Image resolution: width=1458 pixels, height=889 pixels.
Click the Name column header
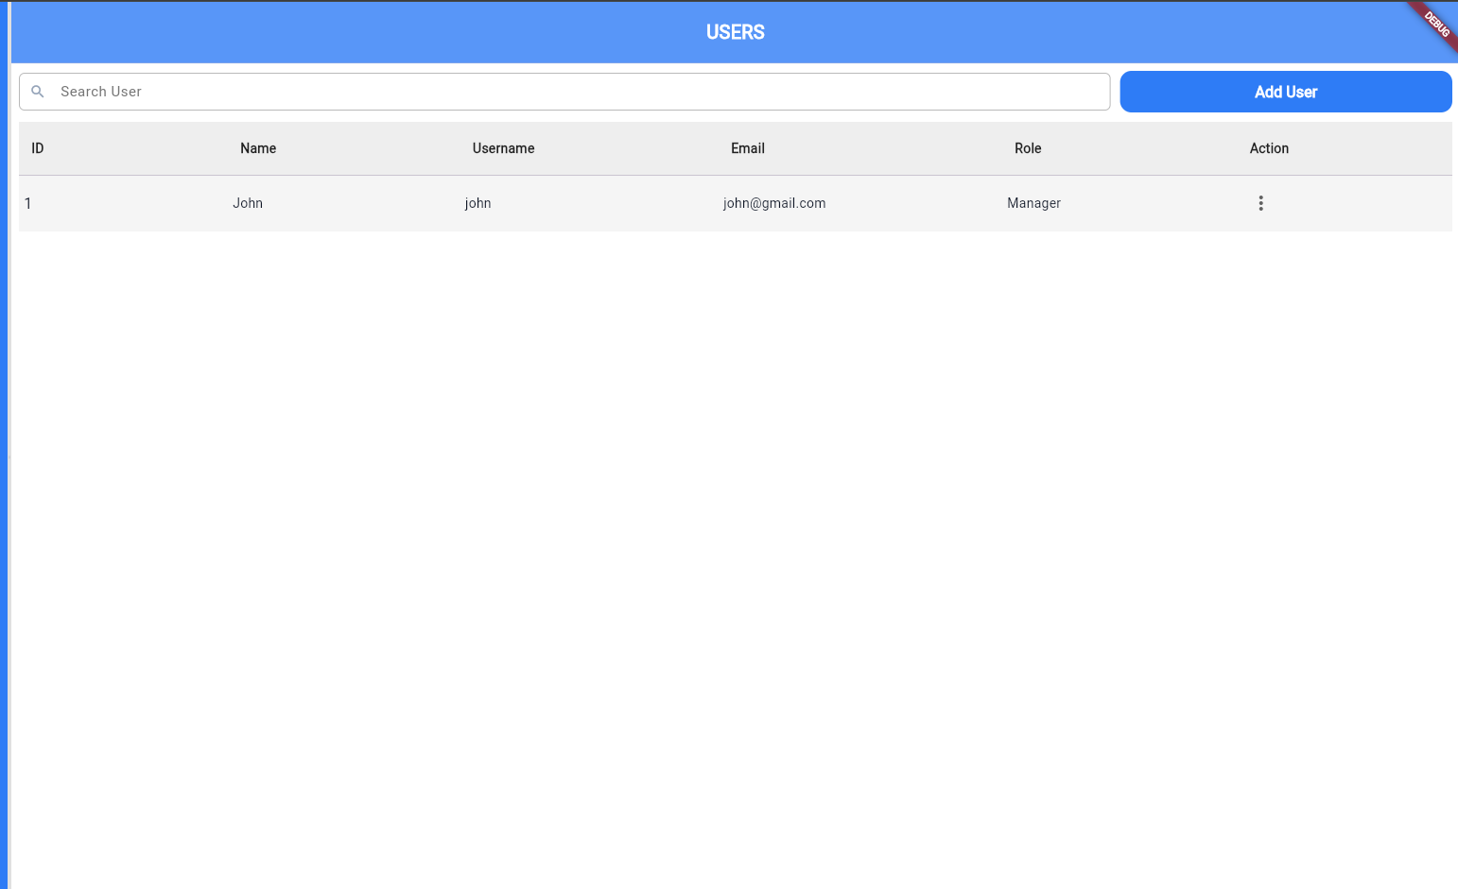point(258,148)
